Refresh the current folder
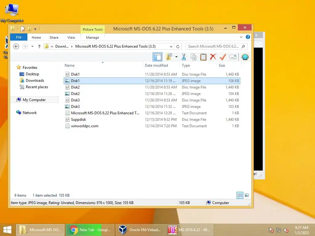The height and width of the screenshot is (236, 315). (x=178, y=47)
